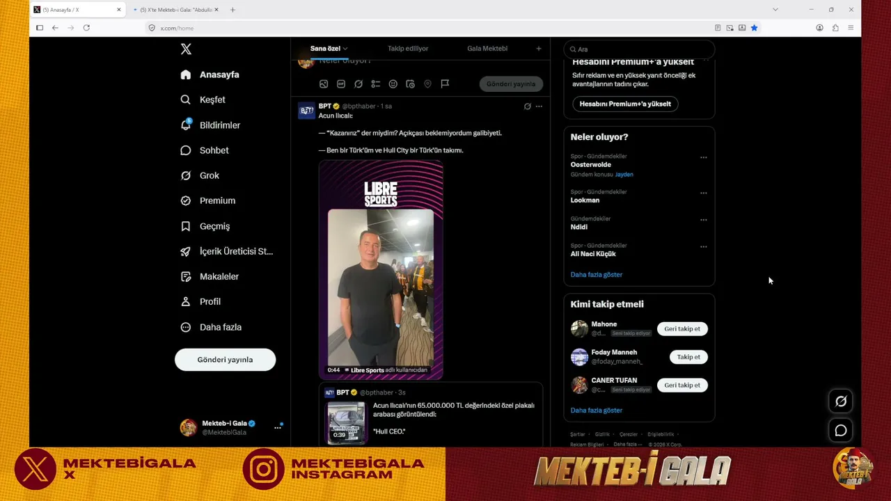Open the browser hamburger menu

tap(851, 28)
